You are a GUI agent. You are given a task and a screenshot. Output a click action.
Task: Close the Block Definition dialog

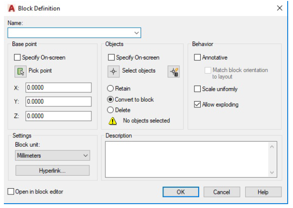pos(279,9)
